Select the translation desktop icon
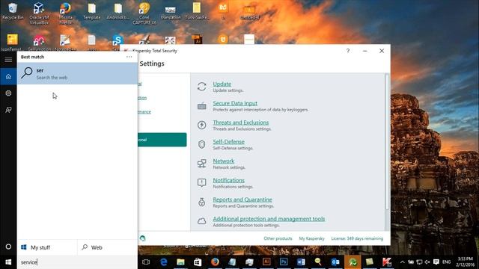 [x=171, y=12]
